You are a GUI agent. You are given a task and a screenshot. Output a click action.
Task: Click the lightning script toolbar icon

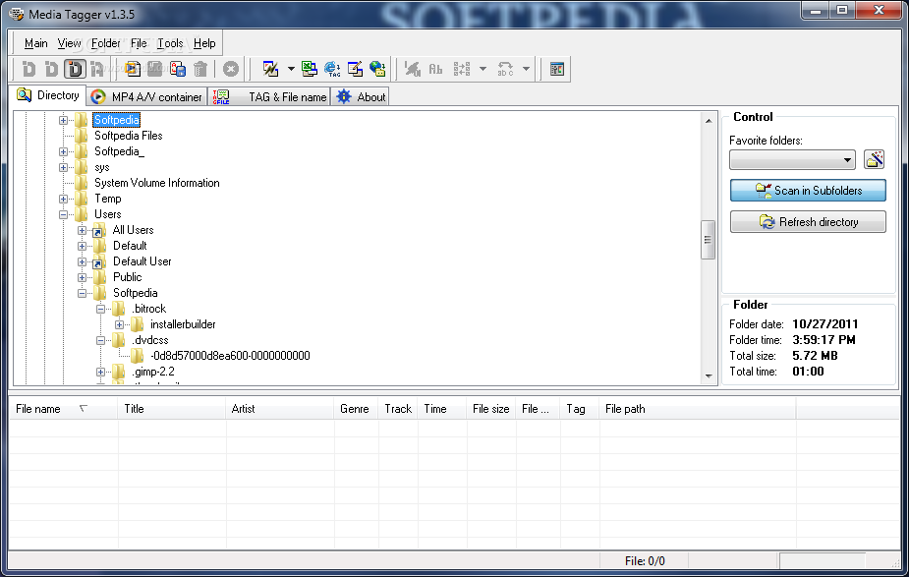point(270,69)
